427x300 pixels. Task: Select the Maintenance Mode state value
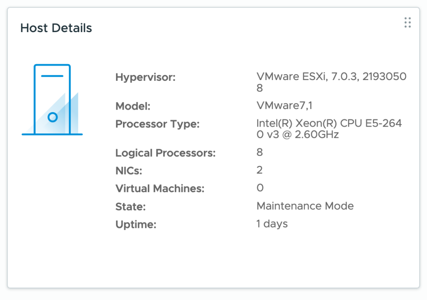tap(305, 206)
